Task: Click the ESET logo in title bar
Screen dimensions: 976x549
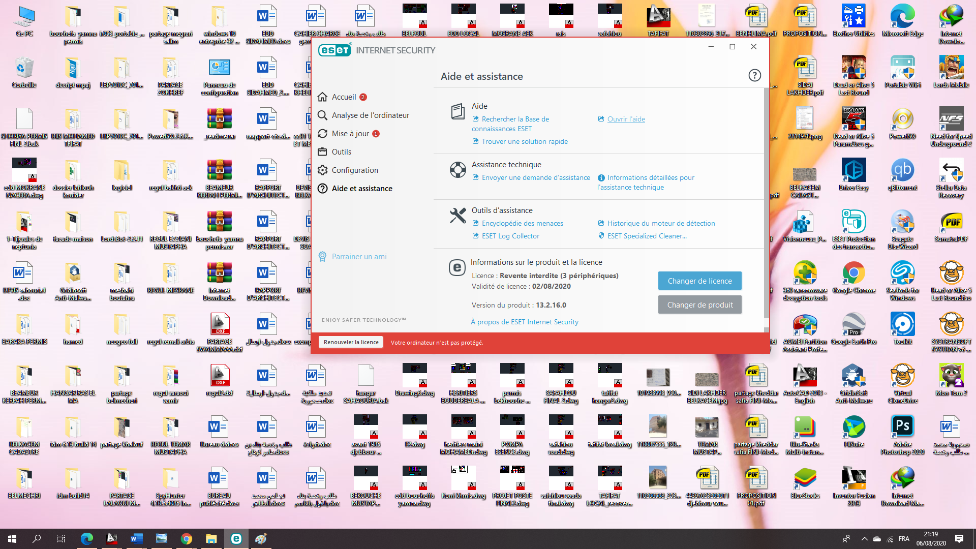Action: point(334,50)
